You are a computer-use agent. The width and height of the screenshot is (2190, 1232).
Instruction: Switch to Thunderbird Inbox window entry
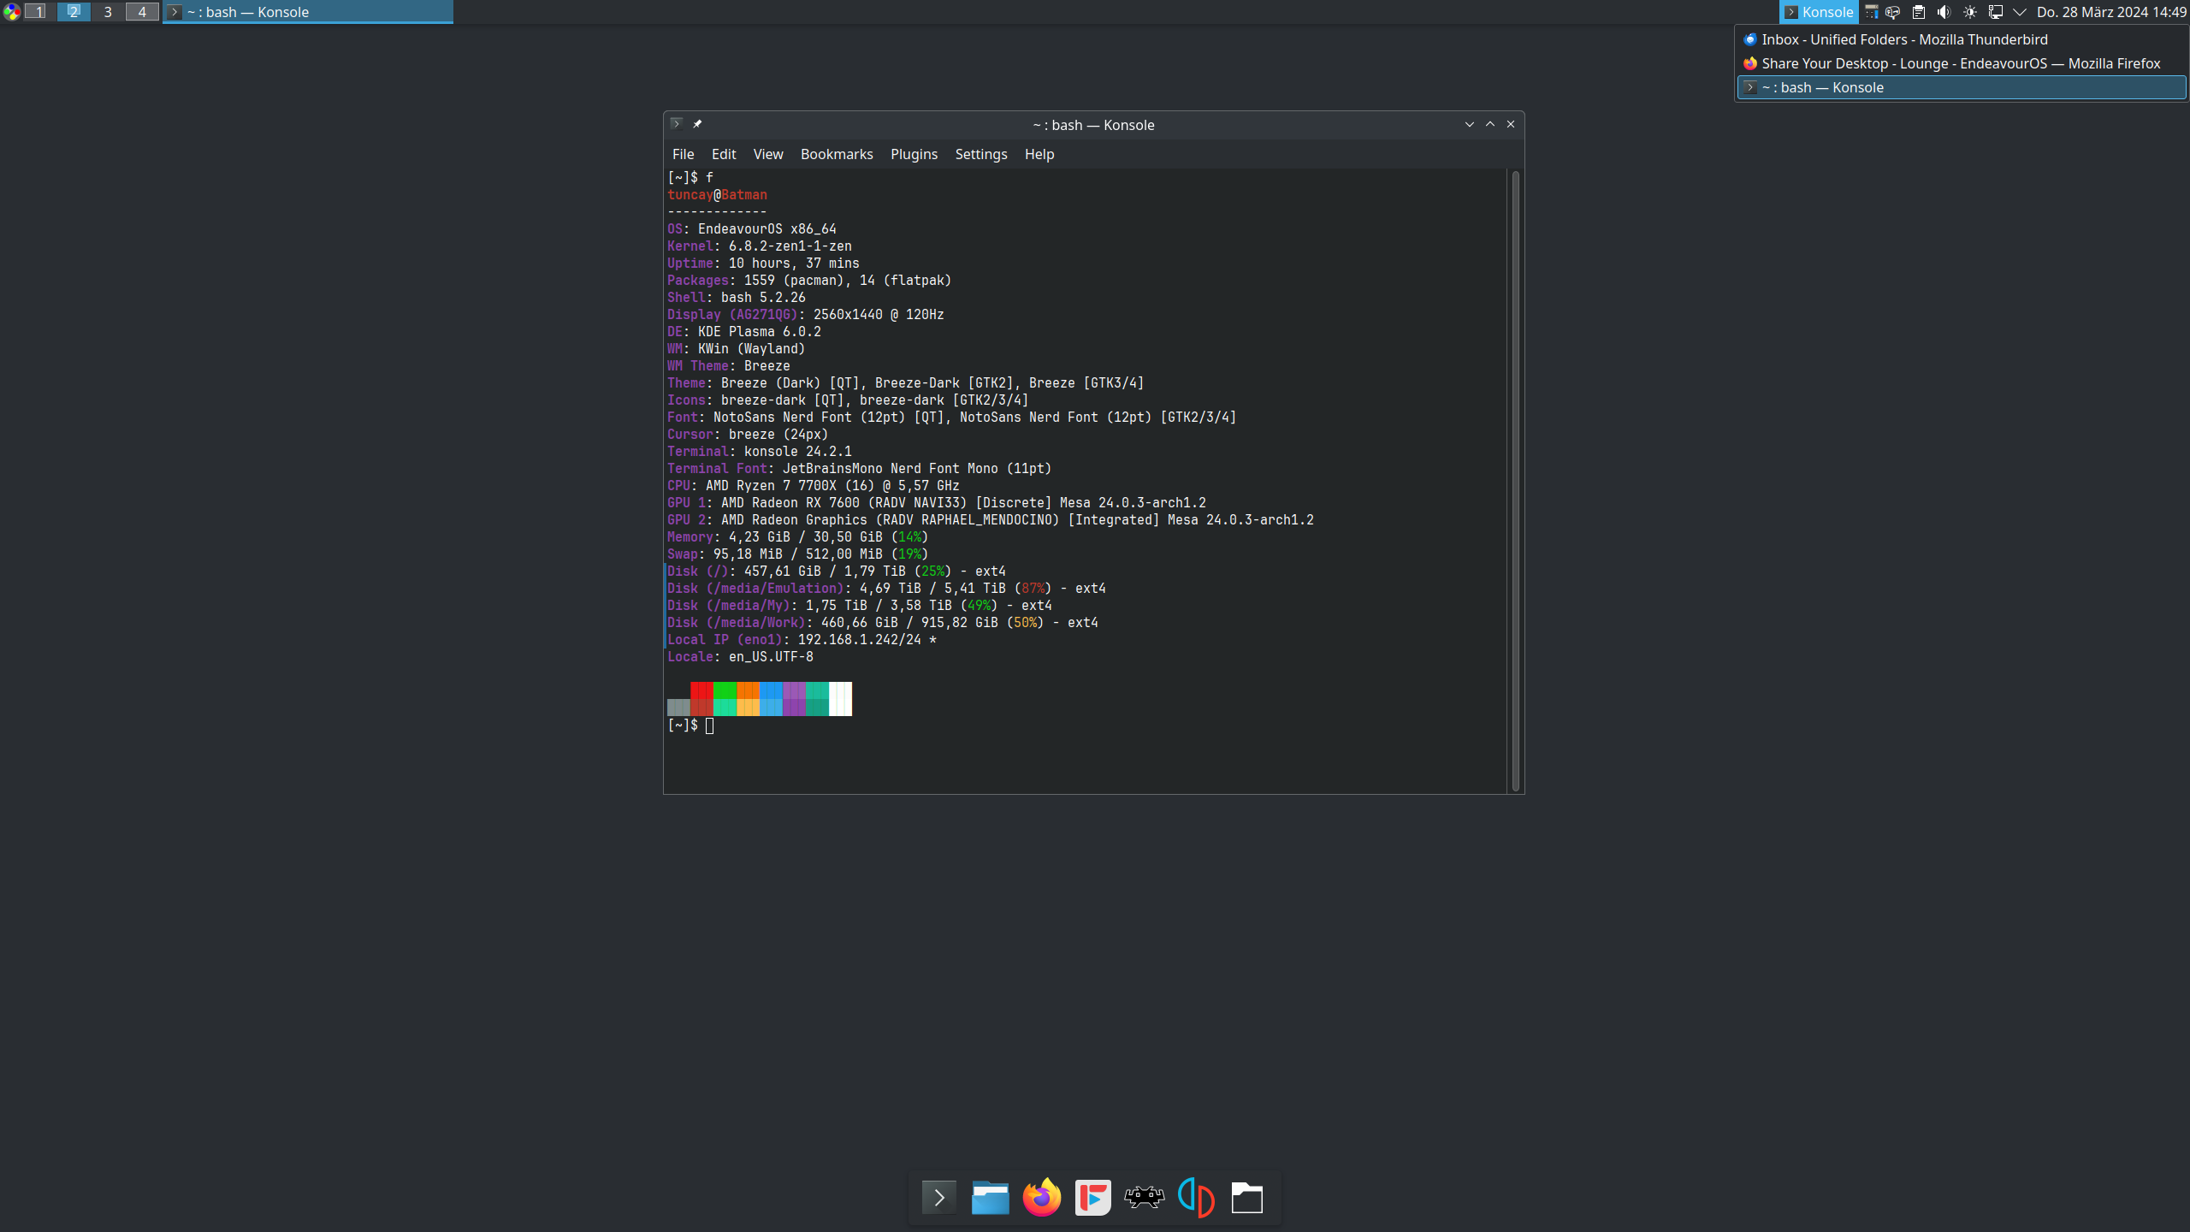[x=1904, y=39]
